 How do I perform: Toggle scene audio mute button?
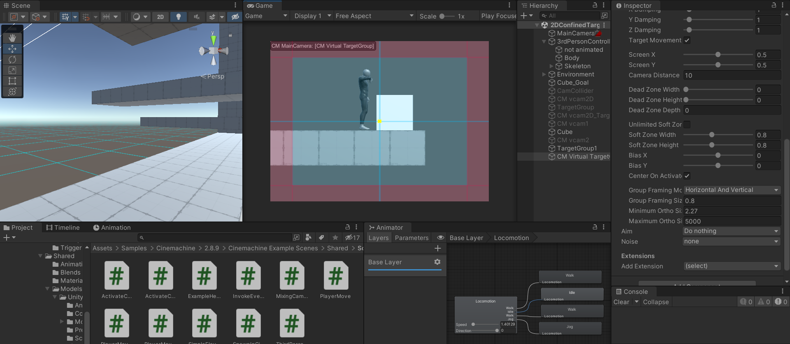(x=197, y=17)
